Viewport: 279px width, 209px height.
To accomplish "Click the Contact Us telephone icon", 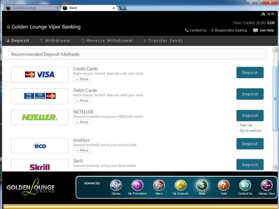I will pyautogui.click(x=245, y=185).
